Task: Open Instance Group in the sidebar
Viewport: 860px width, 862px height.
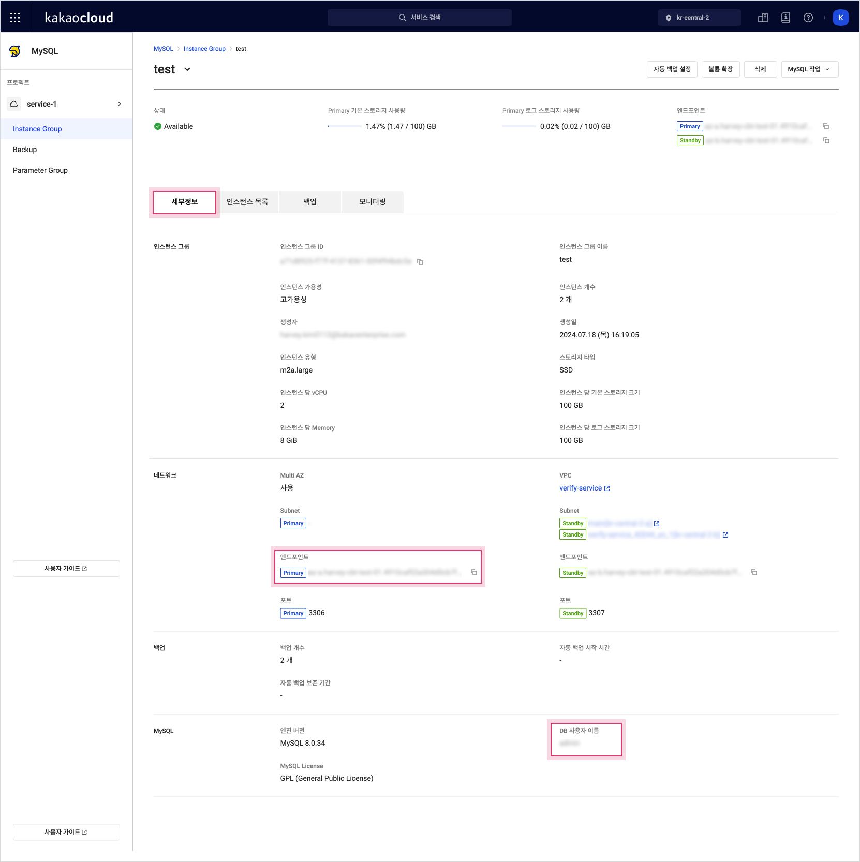Action: coord(66,129)
